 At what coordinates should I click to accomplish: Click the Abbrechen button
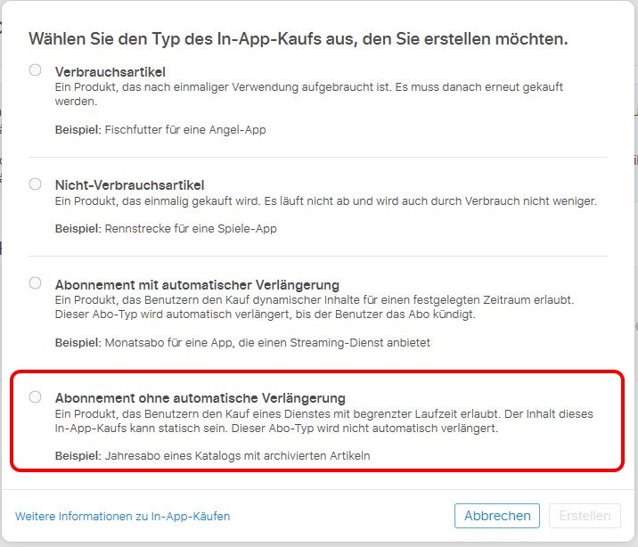[x=497, y=516]
